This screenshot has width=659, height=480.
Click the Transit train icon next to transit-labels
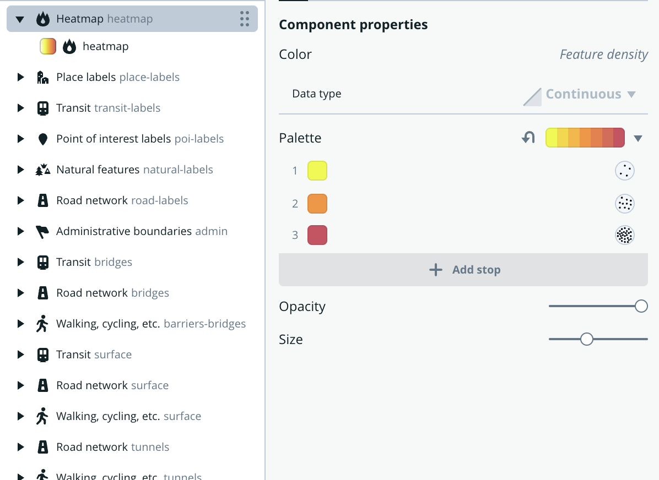click(42, 107)
